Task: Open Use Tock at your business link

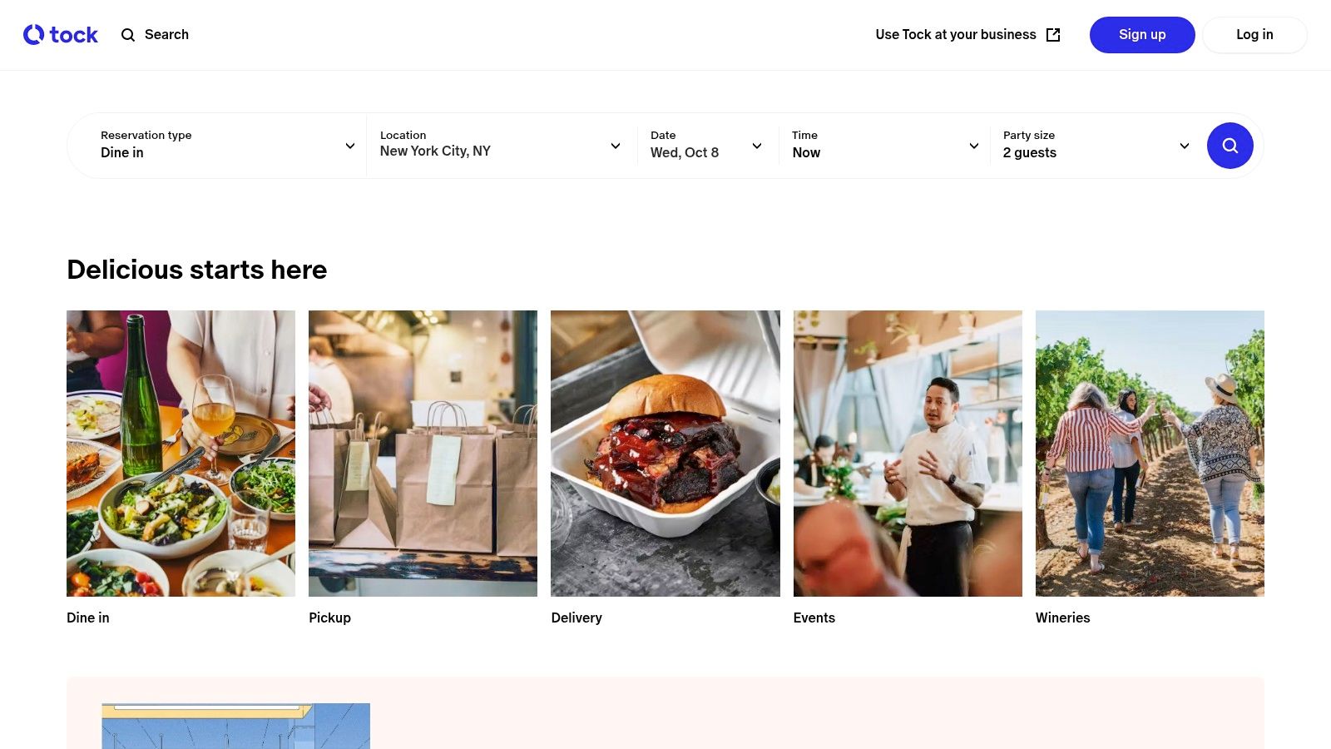Action: click(967, 35)
